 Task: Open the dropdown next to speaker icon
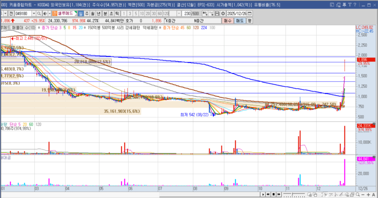click(x=49, y=14)
